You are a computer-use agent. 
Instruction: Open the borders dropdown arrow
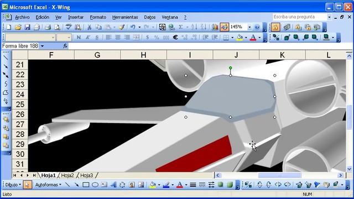(x=232, y=37)
